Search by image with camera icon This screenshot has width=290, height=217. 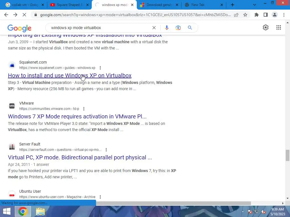[x=178, y=28]
